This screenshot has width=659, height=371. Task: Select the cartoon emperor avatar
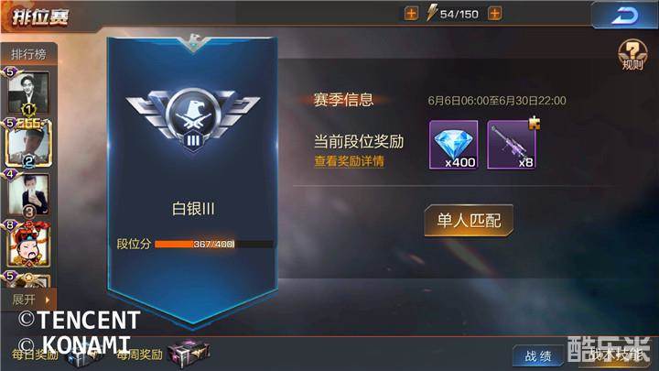point(28,245)
